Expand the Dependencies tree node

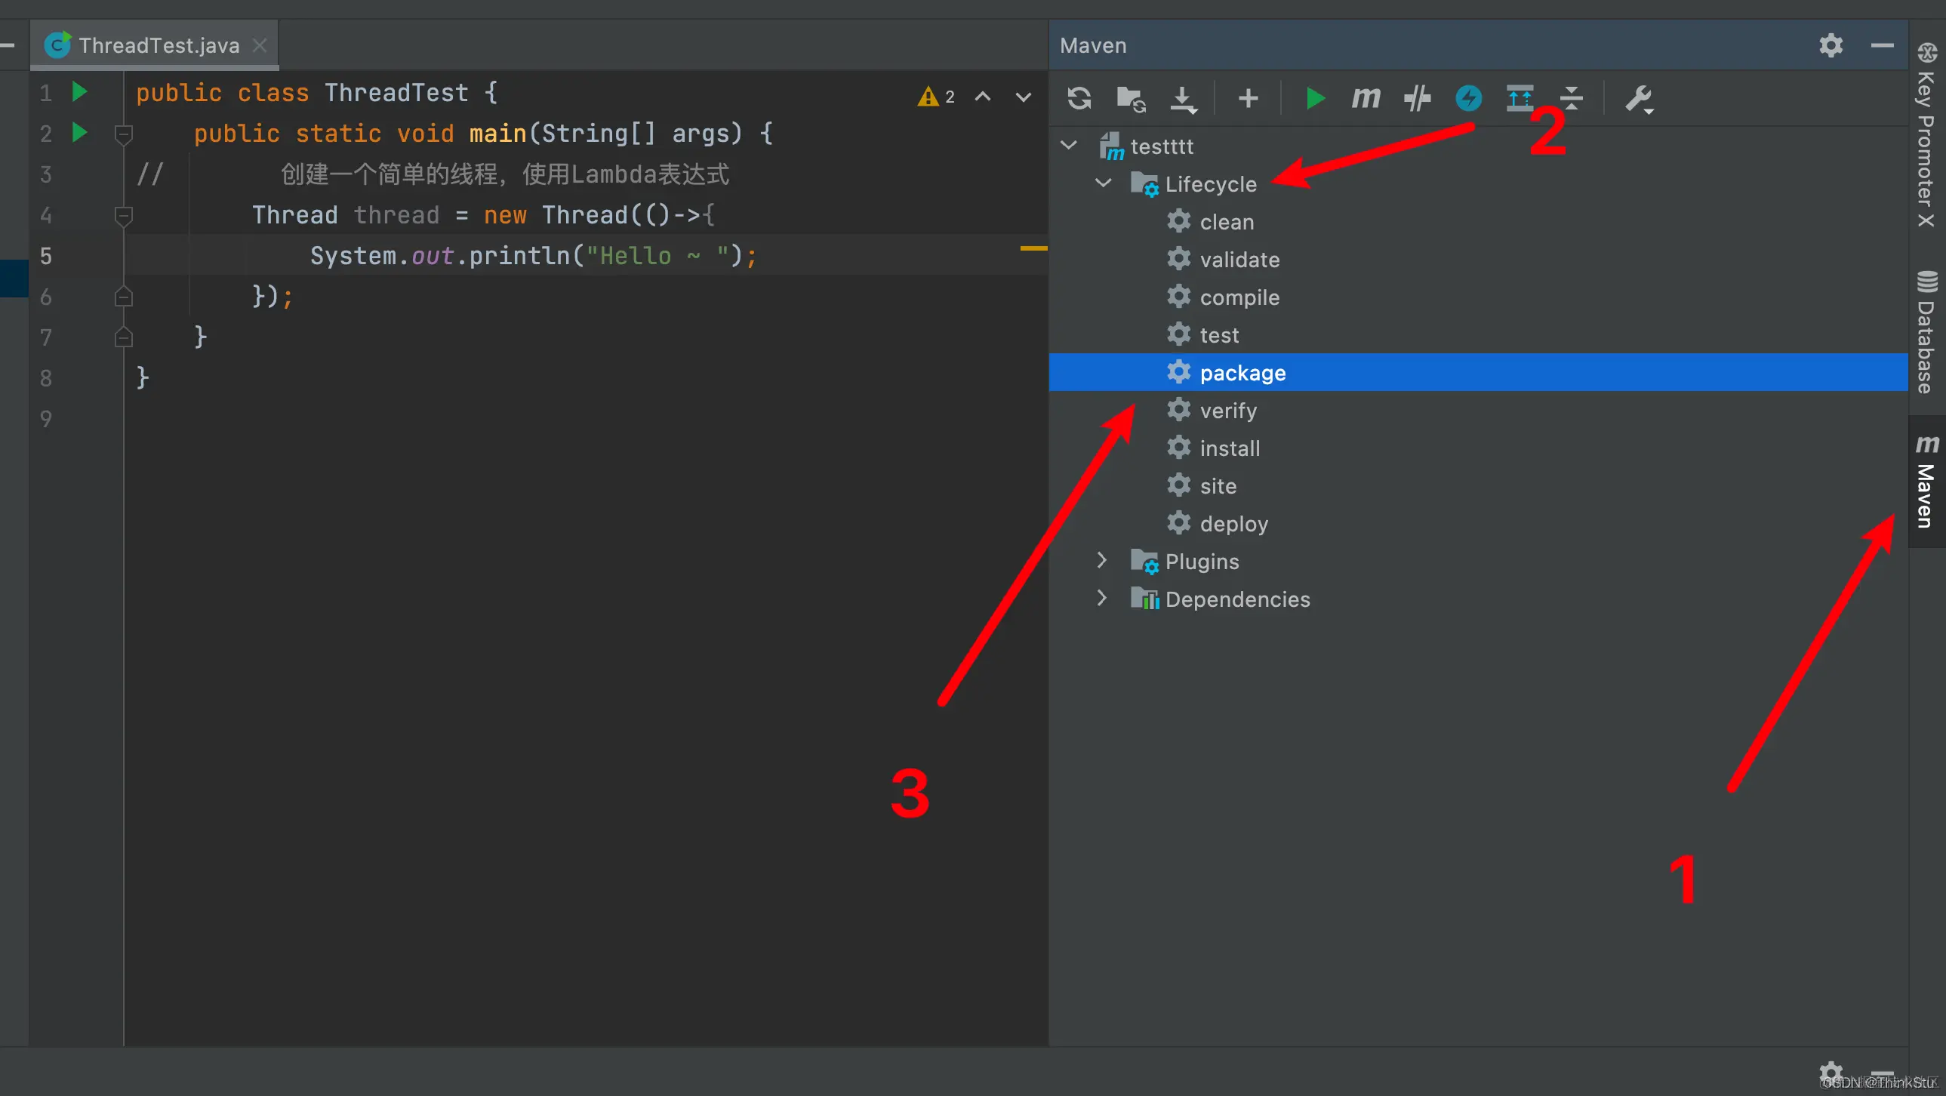coord(1101,599)
